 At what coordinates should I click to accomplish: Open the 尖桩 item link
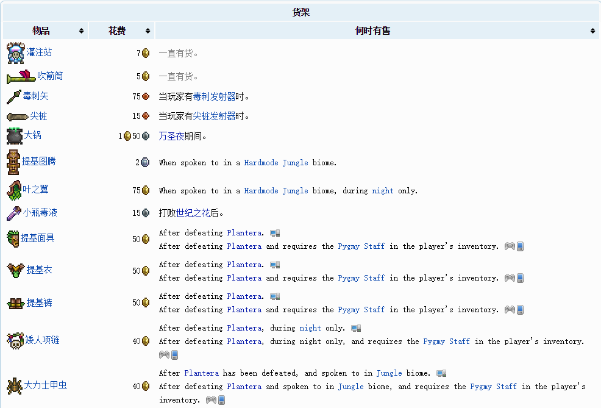click(x=38, y=116)
